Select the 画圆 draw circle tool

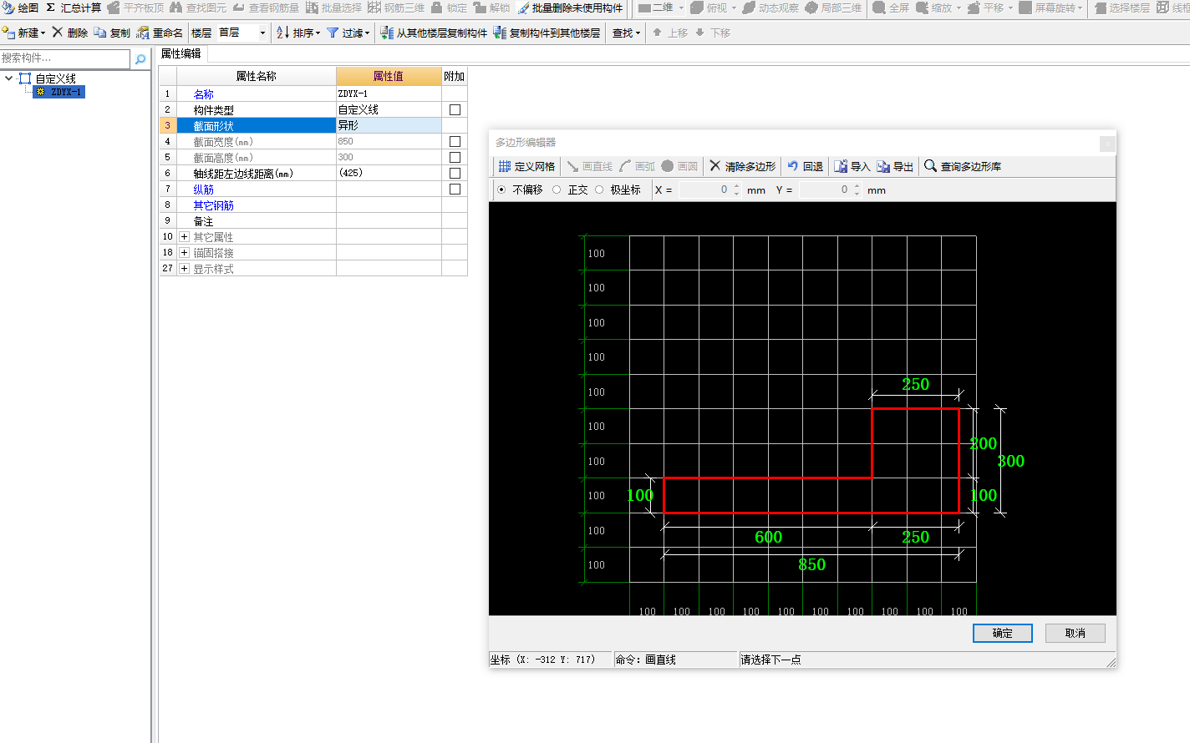click(x=679, y=166)
